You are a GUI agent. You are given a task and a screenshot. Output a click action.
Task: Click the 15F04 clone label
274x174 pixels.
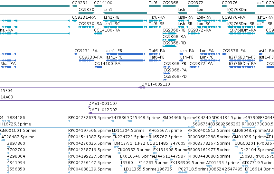pyautogui.click(x=7, y=91)
